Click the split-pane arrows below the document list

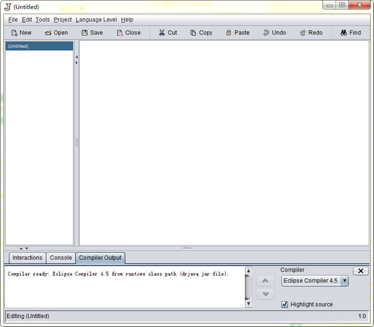click(24, 248)
